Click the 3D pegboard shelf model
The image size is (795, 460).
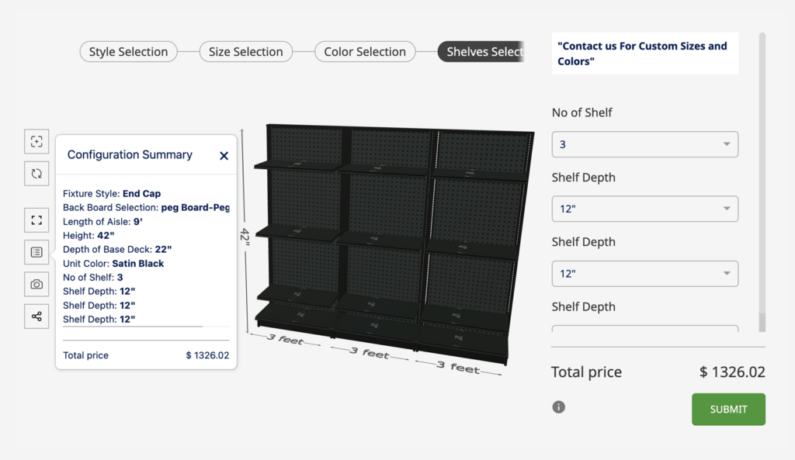(x=388, y=233)
